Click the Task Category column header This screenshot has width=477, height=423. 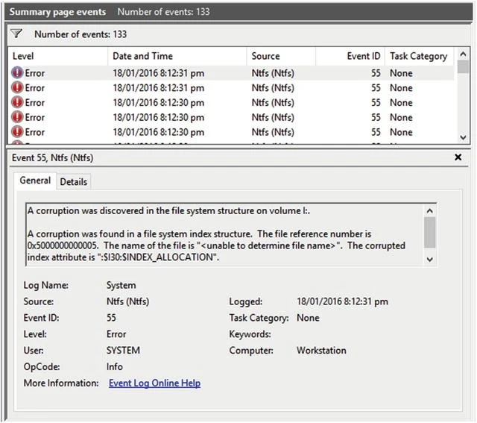[x=418, y=56]
